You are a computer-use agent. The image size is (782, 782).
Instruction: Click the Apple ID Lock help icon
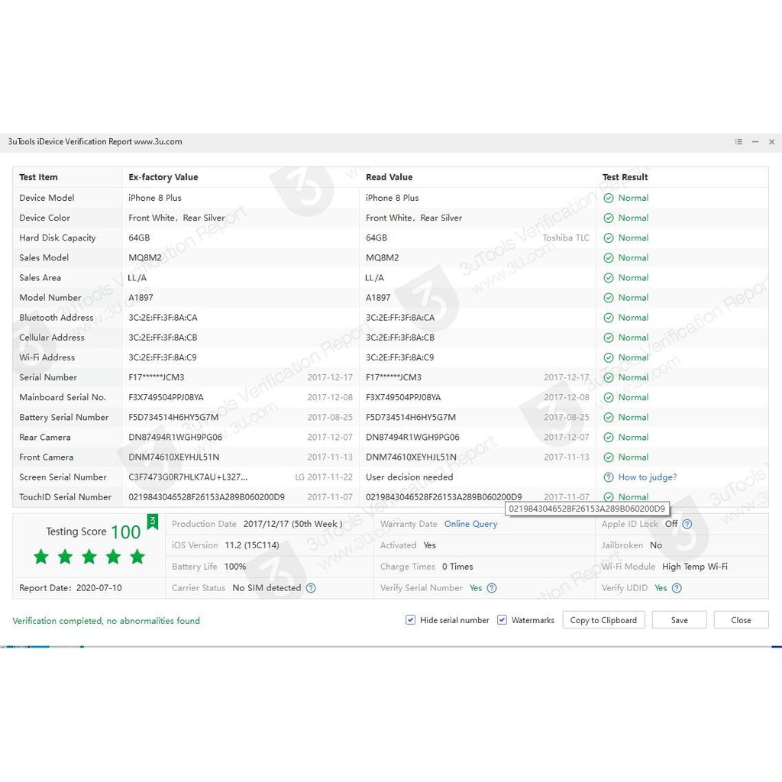tap(687, 524)
